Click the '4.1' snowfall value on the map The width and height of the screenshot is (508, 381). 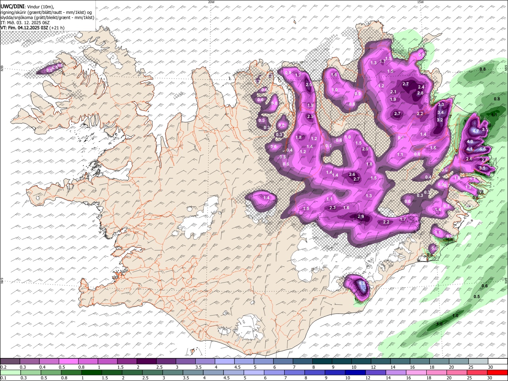pos(470,149)
